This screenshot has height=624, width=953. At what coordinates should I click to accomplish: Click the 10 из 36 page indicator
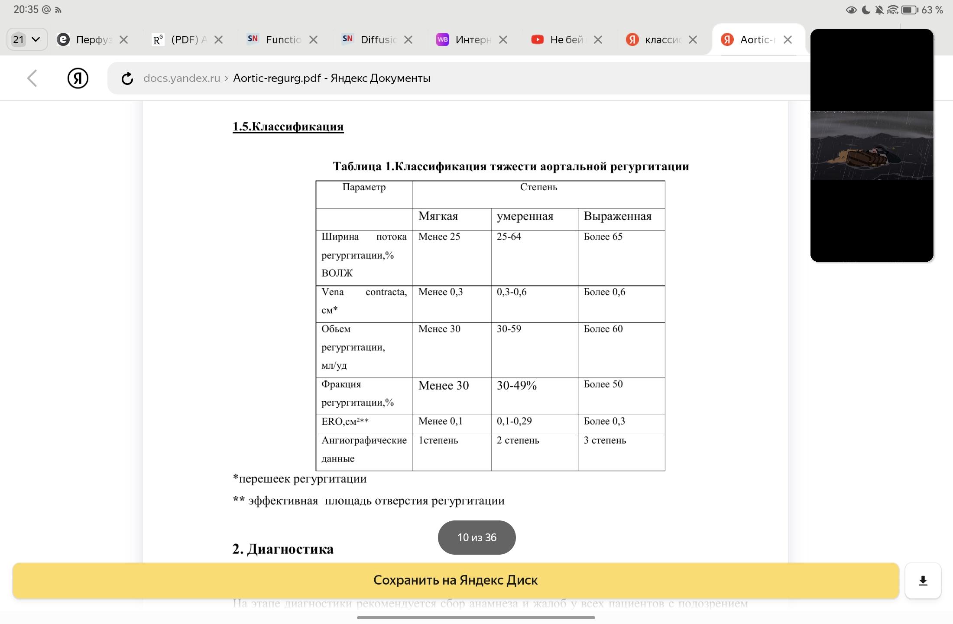[x=477, y=537]
